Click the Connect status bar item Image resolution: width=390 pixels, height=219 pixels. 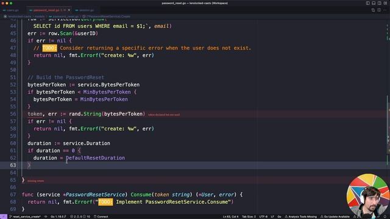101,217
